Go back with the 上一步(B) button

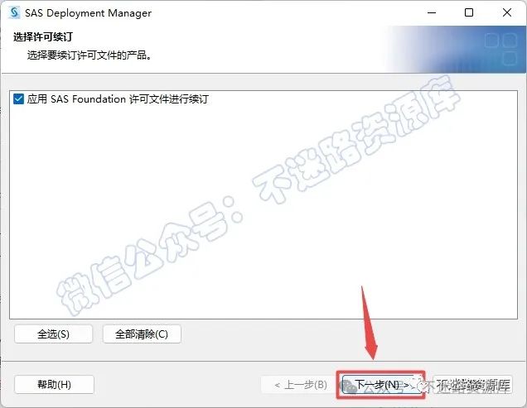301,385
